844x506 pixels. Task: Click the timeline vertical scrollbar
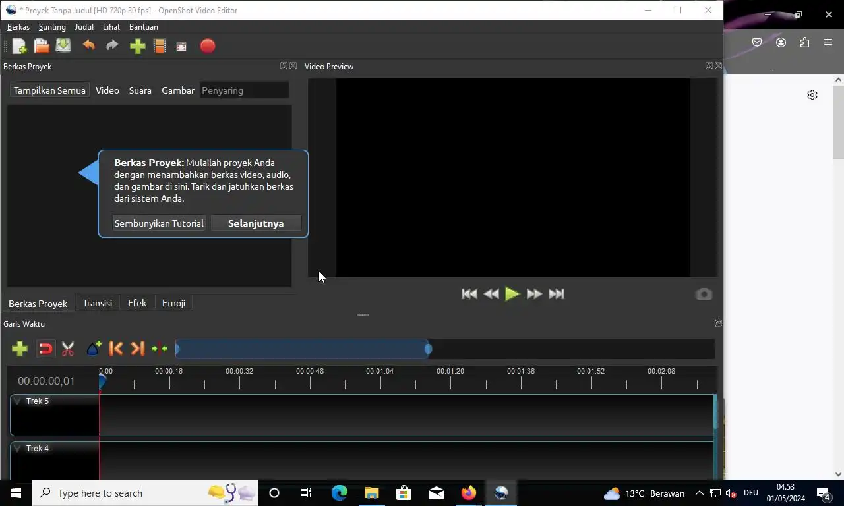click(715, 413)
